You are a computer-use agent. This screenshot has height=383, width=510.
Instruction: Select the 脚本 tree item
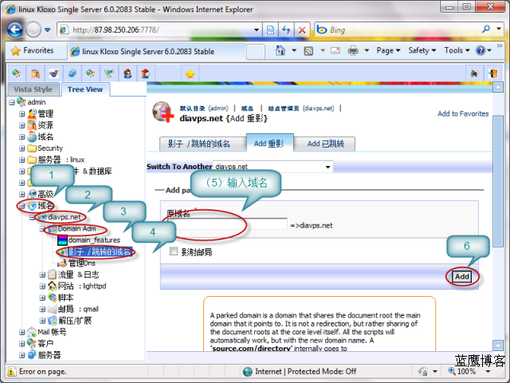pyautogui.click(x=65, y=298)
